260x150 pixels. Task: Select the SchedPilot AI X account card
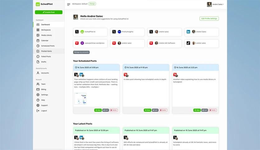point(90,32)
